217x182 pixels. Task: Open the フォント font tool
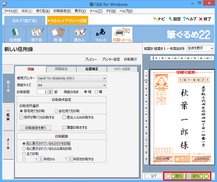point(101,35)
